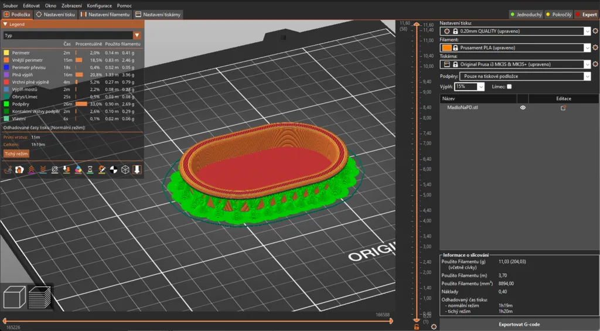Toggle center of gravity icon in legend
600x331 pixels.
tap(113, 169)
